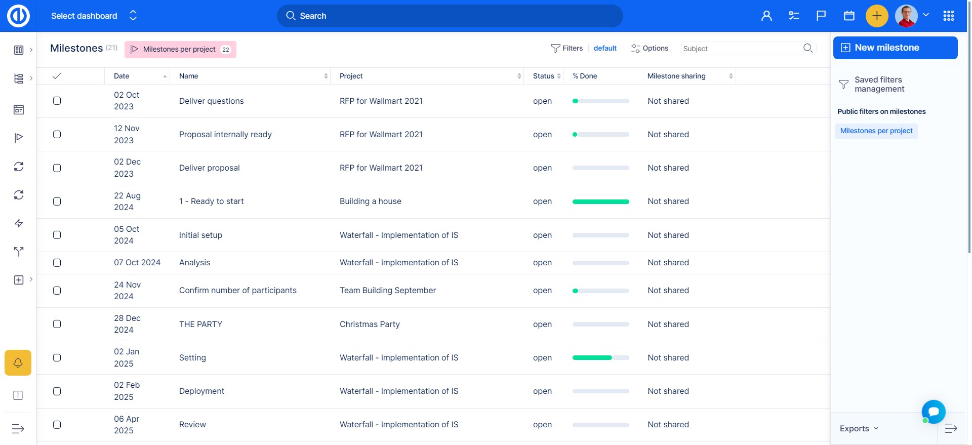Check the box for Deliver questions milestone

coord(57,101)
